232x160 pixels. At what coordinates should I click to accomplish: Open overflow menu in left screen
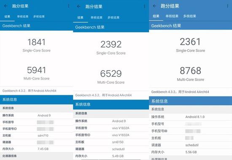coord(69,6)
